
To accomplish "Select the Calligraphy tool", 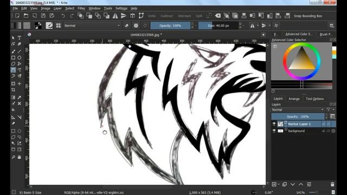I will 20,44.
